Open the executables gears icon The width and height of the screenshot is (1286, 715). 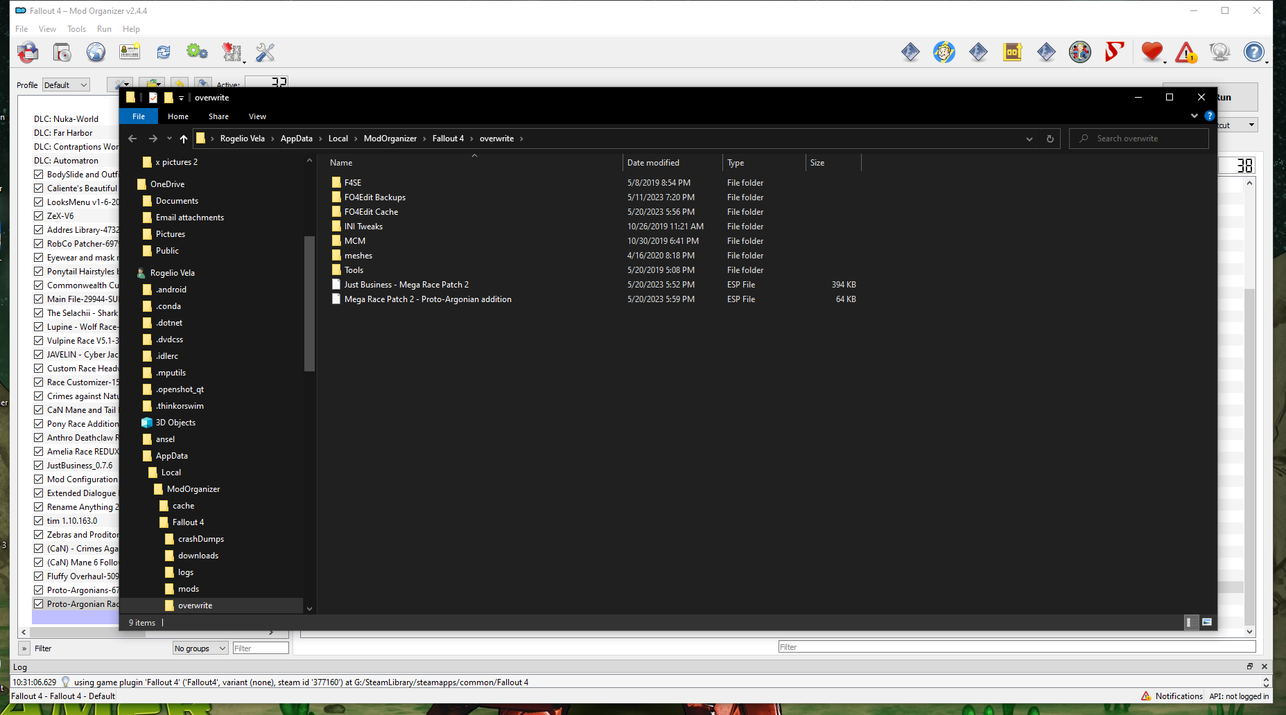coord(198,52)
